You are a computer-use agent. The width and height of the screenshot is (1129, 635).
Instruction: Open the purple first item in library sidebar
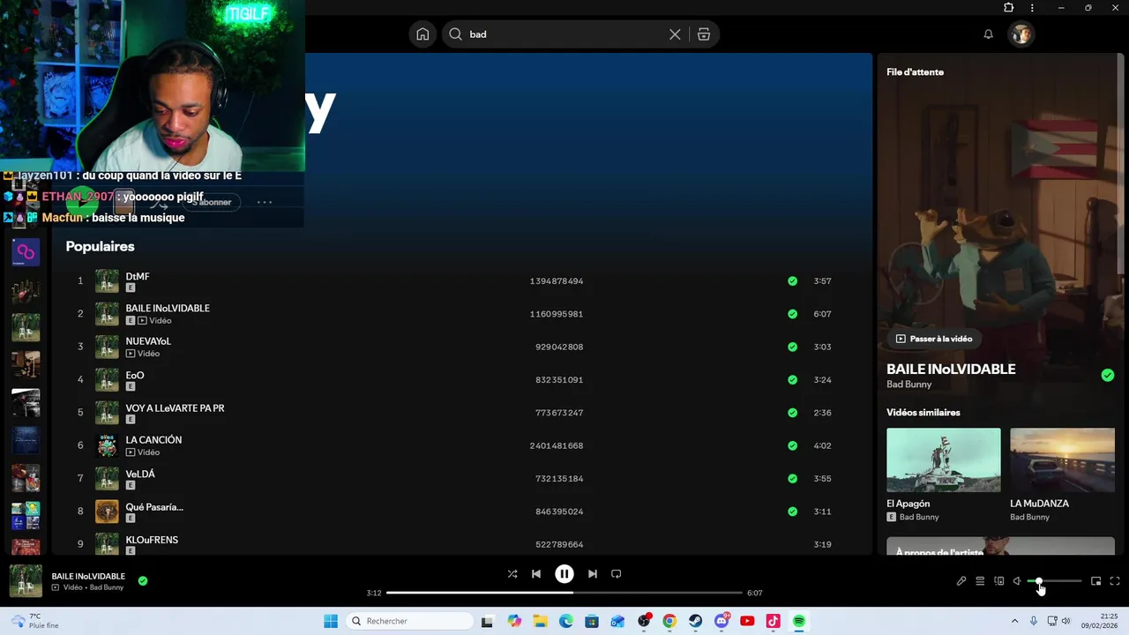click(26, 252)
